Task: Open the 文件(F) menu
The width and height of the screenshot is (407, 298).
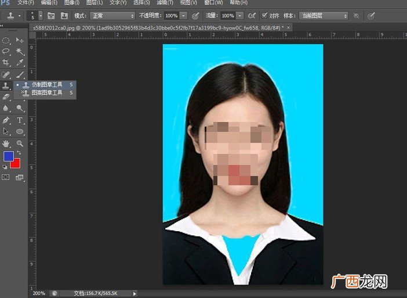Action: (x=26, y=2)
